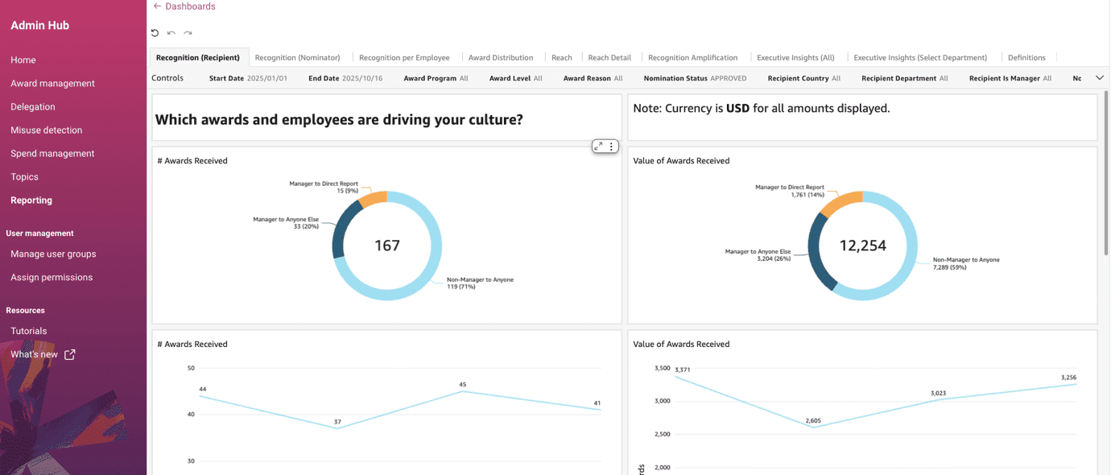Open the Recipient Is Manager filter

[x=1010, y=78]
